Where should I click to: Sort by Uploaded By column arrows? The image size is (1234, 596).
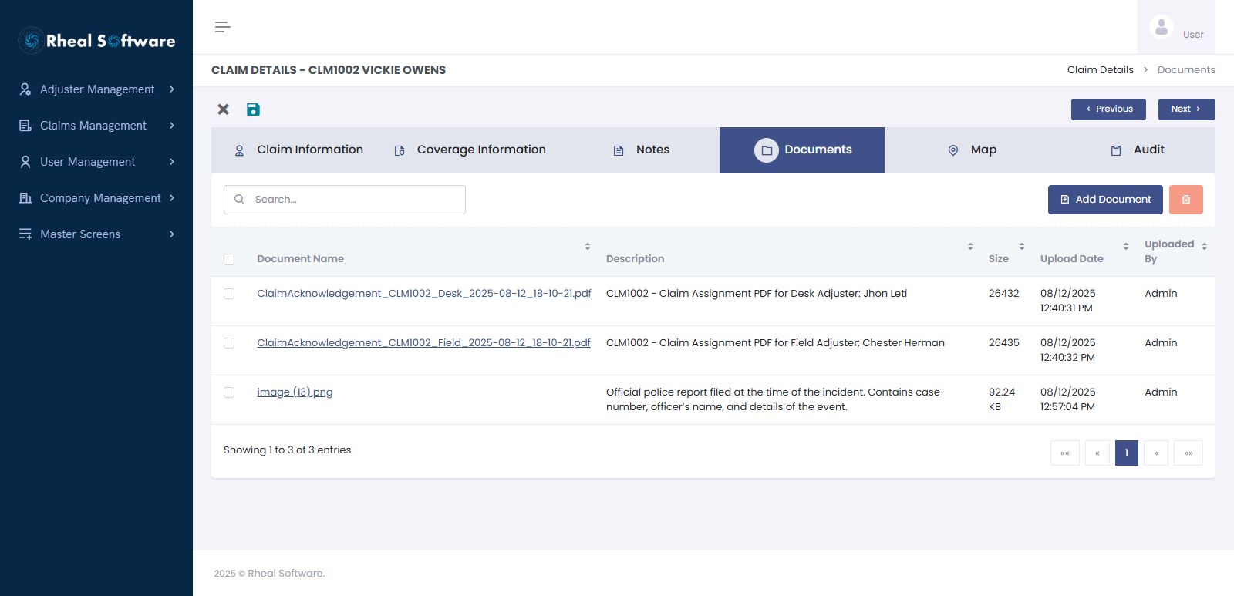click(x=1205, y=246)
